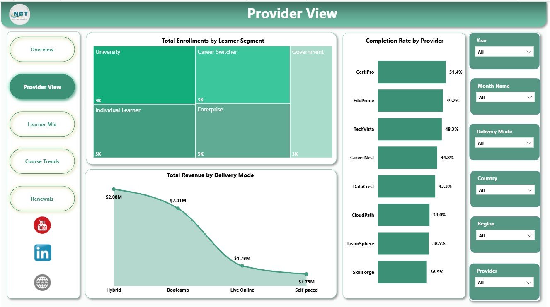This screenshot has height=307, width=550.
Task: Open the Learner Mix page
Action: click(42, 124)
